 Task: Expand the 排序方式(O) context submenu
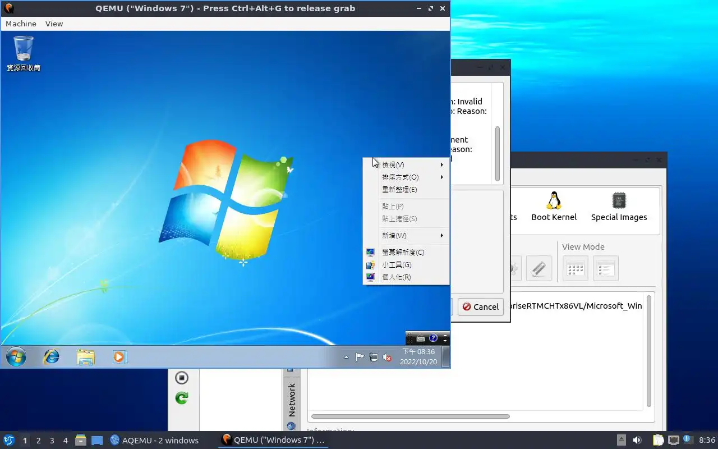click(406, 177)
